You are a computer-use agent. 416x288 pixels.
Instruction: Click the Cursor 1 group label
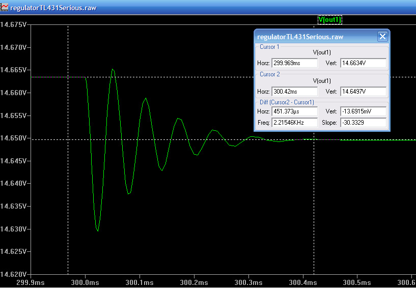coord(269,47)
